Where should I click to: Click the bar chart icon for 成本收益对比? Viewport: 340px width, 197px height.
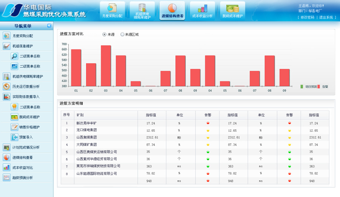[6, 168]
